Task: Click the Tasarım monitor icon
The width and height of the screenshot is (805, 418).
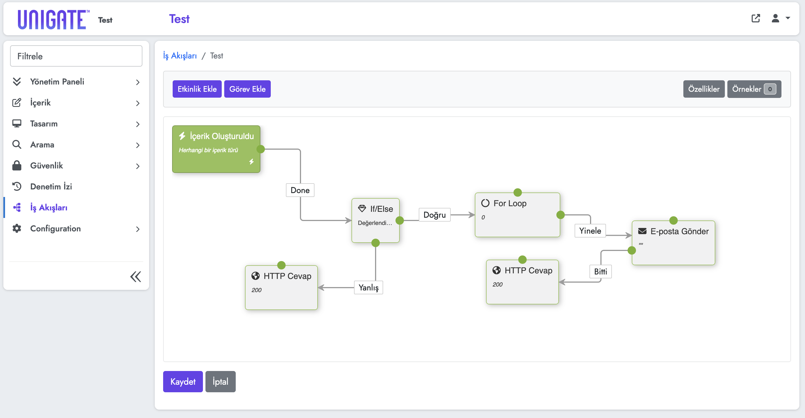Action: point(17,124)
